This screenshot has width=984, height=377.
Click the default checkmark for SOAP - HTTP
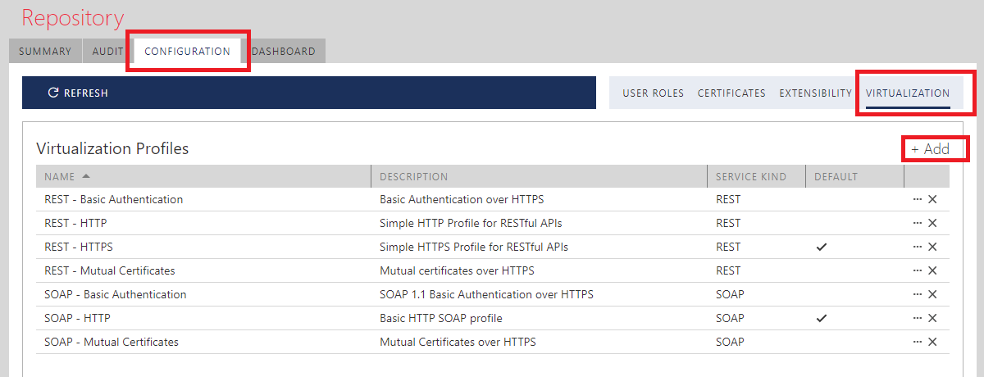pos(822,318)
